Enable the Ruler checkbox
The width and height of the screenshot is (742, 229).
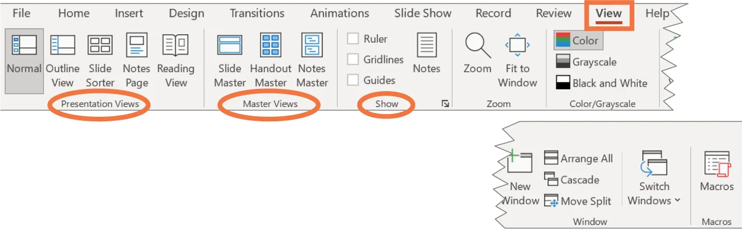(x=354, y=39)
